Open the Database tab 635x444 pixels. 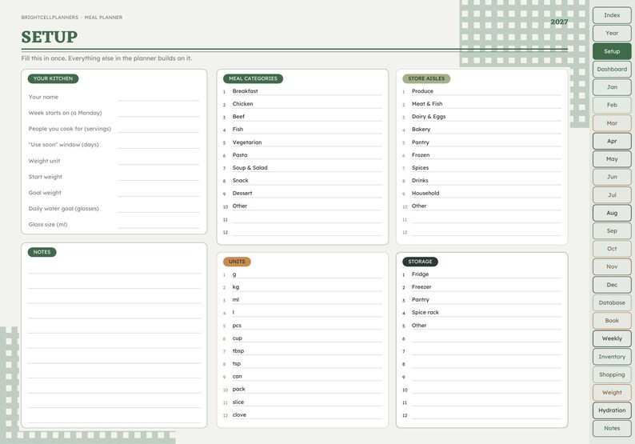click(x=612, y=302)
